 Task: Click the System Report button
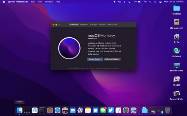[95, 59]
